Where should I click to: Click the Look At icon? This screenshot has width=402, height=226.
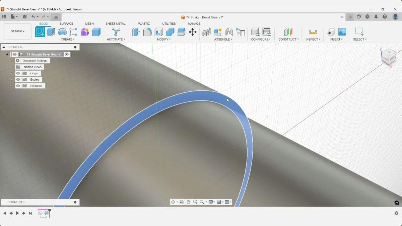click(182, 202)
